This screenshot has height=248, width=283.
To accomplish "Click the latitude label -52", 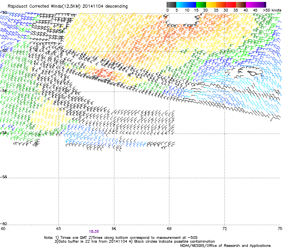I will coord(3,51).
